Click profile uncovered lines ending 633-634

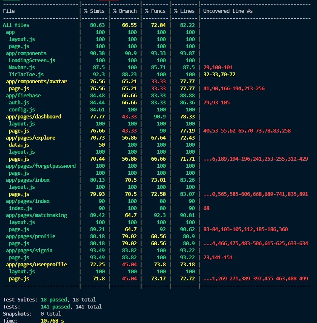pyautogui.click(x=256, y=243)
